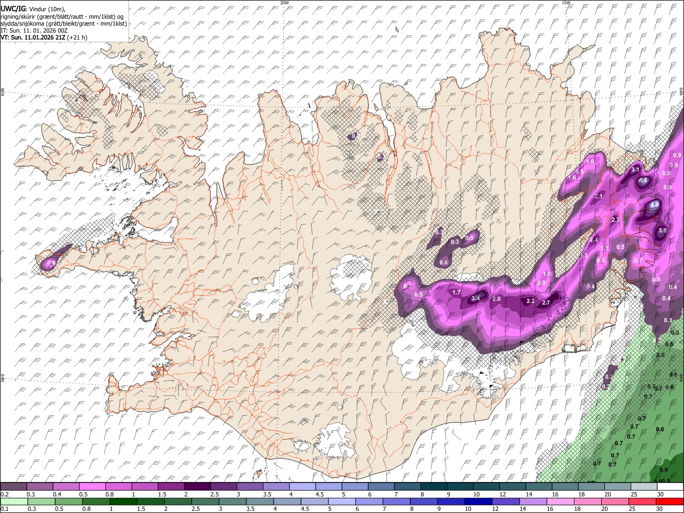Click the 1.7 snowfall value on the map
The width and height of the screenshot is (684, 513).
(x=456, y=292)
